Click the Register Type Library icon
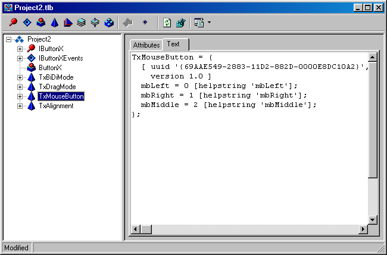387x255 pixels. tap(180, 23)
